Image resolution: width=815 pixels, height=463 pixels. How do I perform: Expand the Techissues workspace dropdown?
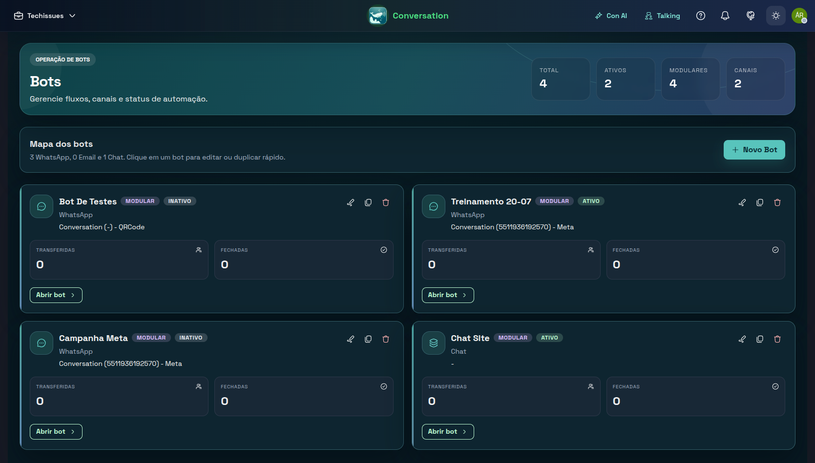tap(45, 16)
